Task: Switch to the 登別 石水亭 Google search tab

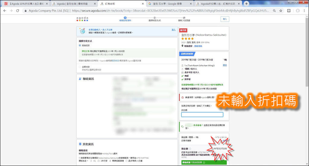Action: [170, 4]
